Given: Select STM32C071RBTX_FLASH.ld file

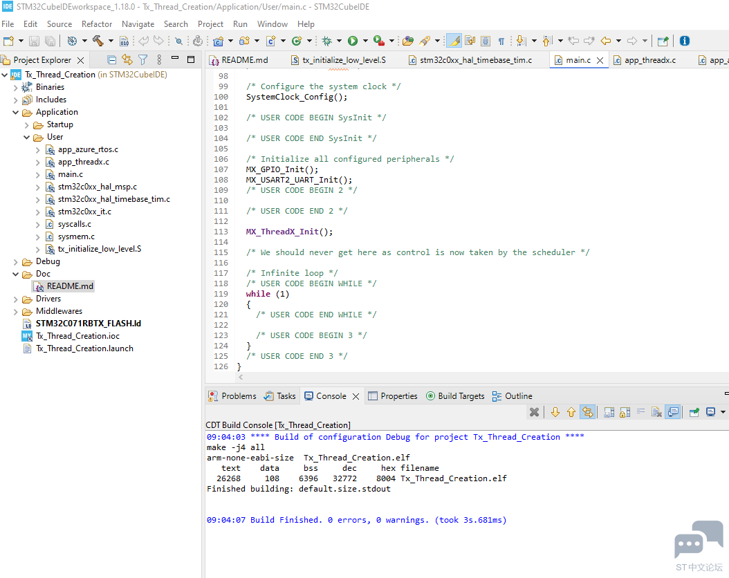Looking at the screenshot, I should [89, 324].
